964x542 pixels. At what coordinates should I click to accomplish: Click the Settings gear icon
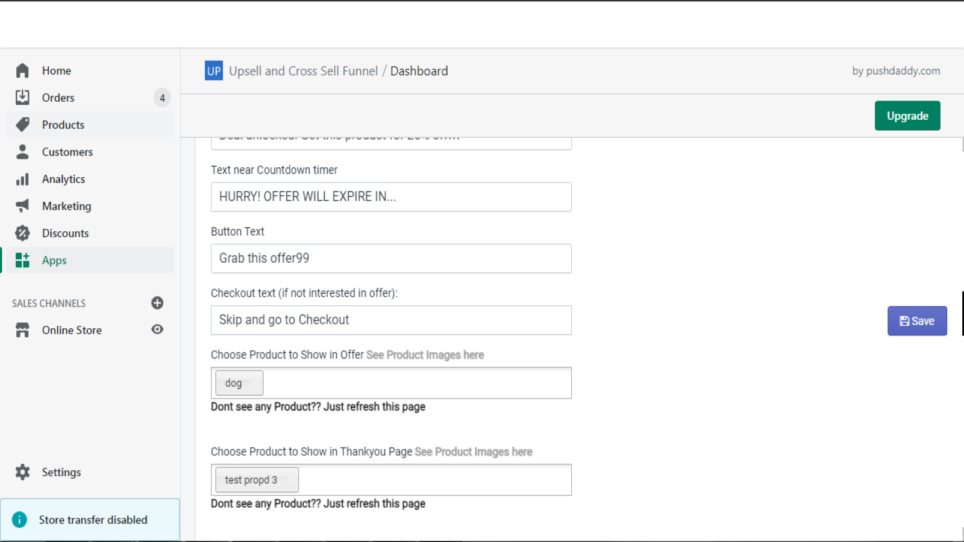pos(22,472)
